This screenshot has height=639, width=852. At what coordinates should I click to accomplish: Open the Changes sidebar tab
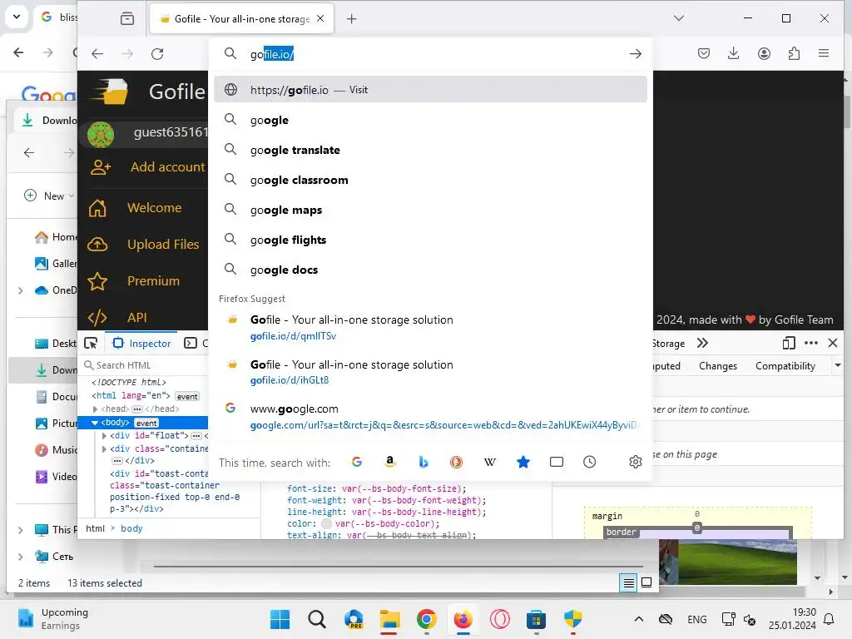(x=718, y=366)
